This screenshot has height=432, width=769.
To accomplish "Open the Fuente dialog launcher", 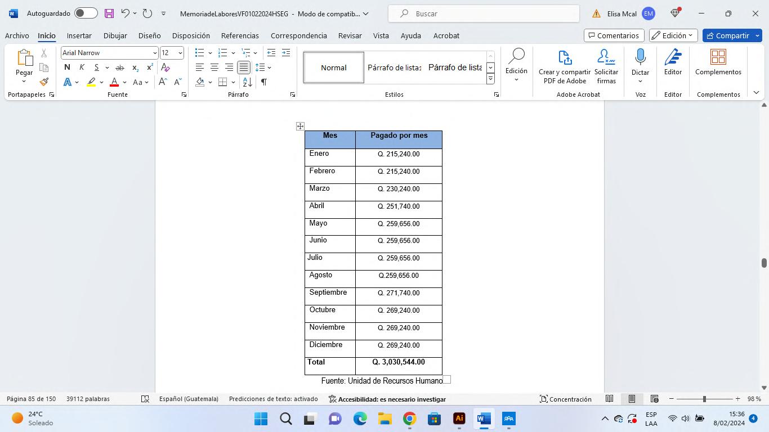I will (x=184, y=94).
